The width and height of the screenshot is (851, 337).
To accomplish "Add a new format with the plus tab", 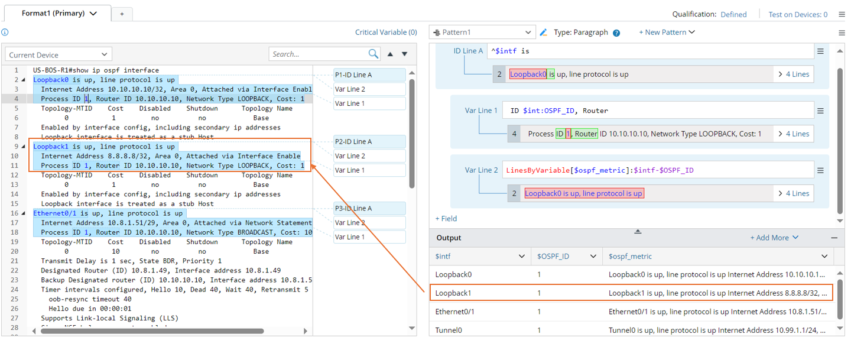I will 122,14.
